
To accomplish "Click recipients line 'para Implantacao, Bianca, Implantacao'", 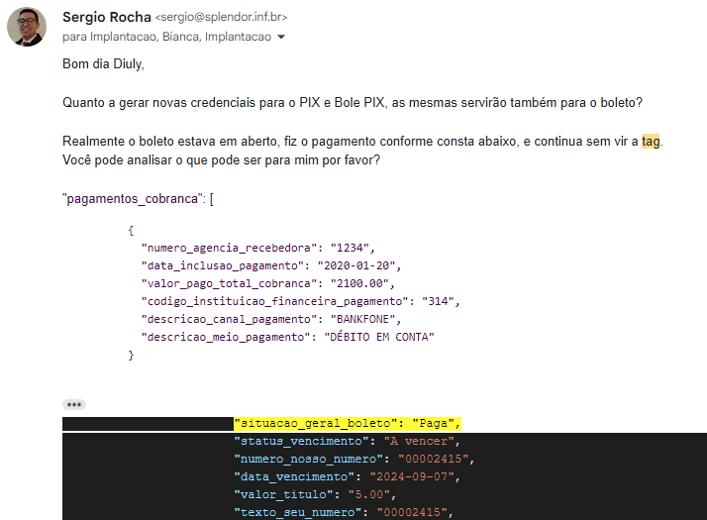I will click(x=166, y=37).
